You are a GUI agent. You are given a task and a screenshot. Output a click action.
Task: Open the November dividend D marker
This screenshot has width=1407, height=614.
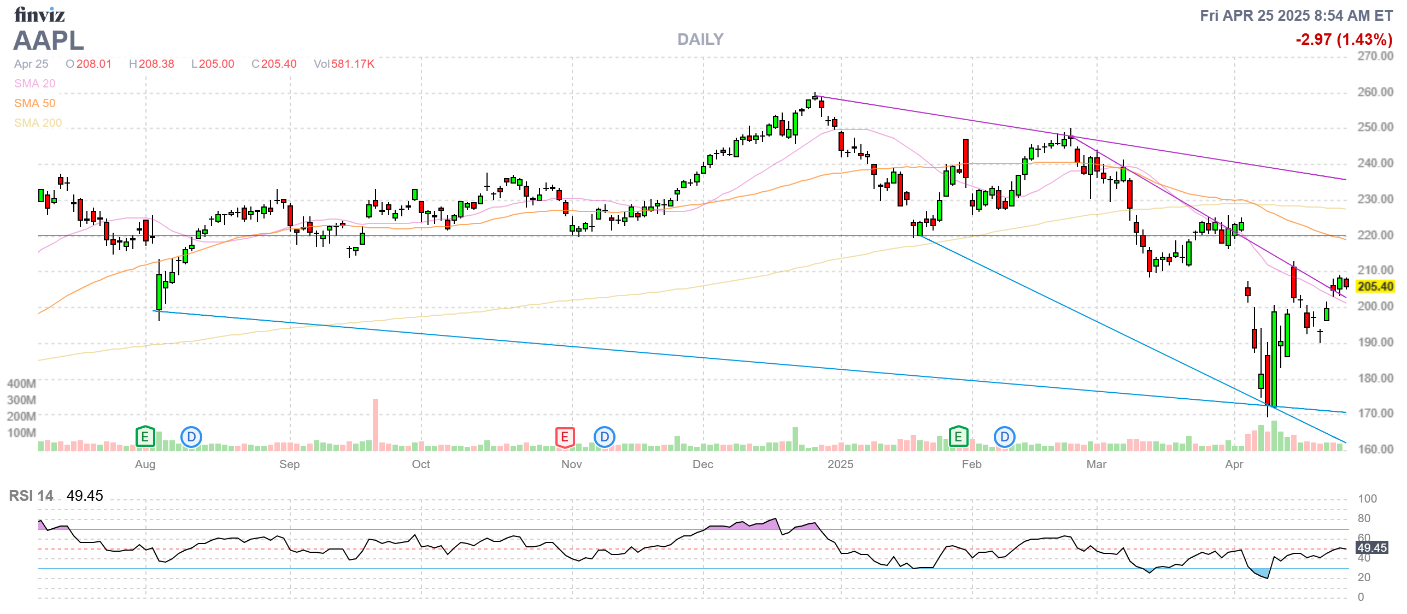(605, 437)
